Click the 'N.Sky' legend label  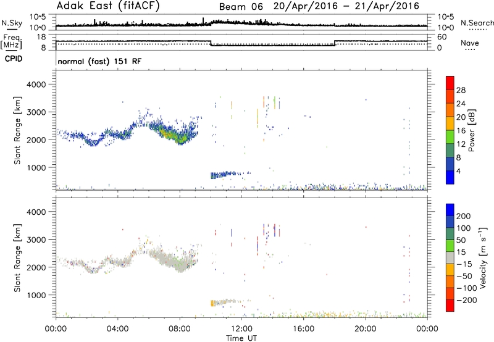pyautogui.click(x=12, y=23)
